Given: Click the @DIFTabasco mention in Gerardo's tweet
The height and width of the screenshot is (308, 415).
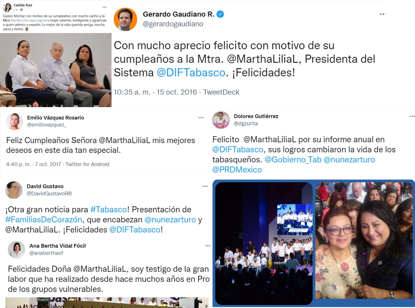Looking at the screenshot, I should 191,72.
